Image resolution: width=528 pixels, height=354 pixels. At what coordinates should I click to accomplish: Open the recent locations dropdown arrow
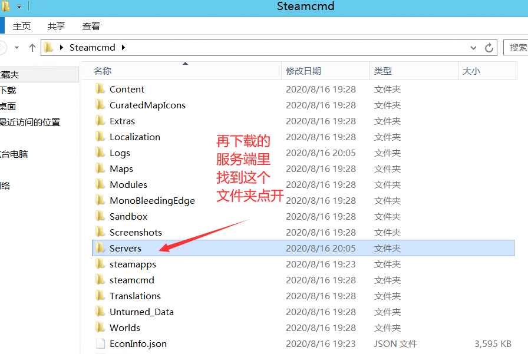point(16,48)
